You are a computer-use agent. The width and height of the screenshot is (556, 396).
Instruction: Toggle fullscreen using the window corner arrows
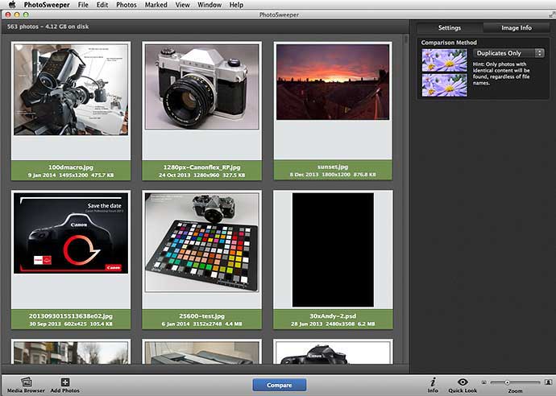pos(551,14)
